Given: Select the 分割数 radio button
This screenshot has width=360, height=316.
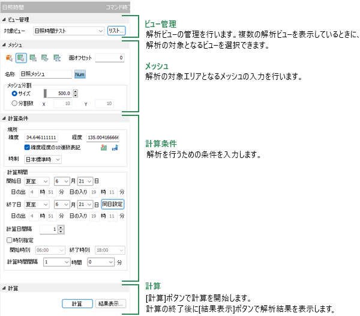Looking at the screenshot, I should (x=15, y=103).
